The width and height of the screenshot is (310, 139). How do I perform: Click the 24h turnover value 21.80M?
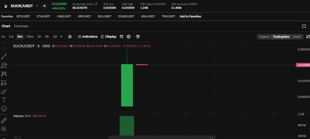coord(176,8)
